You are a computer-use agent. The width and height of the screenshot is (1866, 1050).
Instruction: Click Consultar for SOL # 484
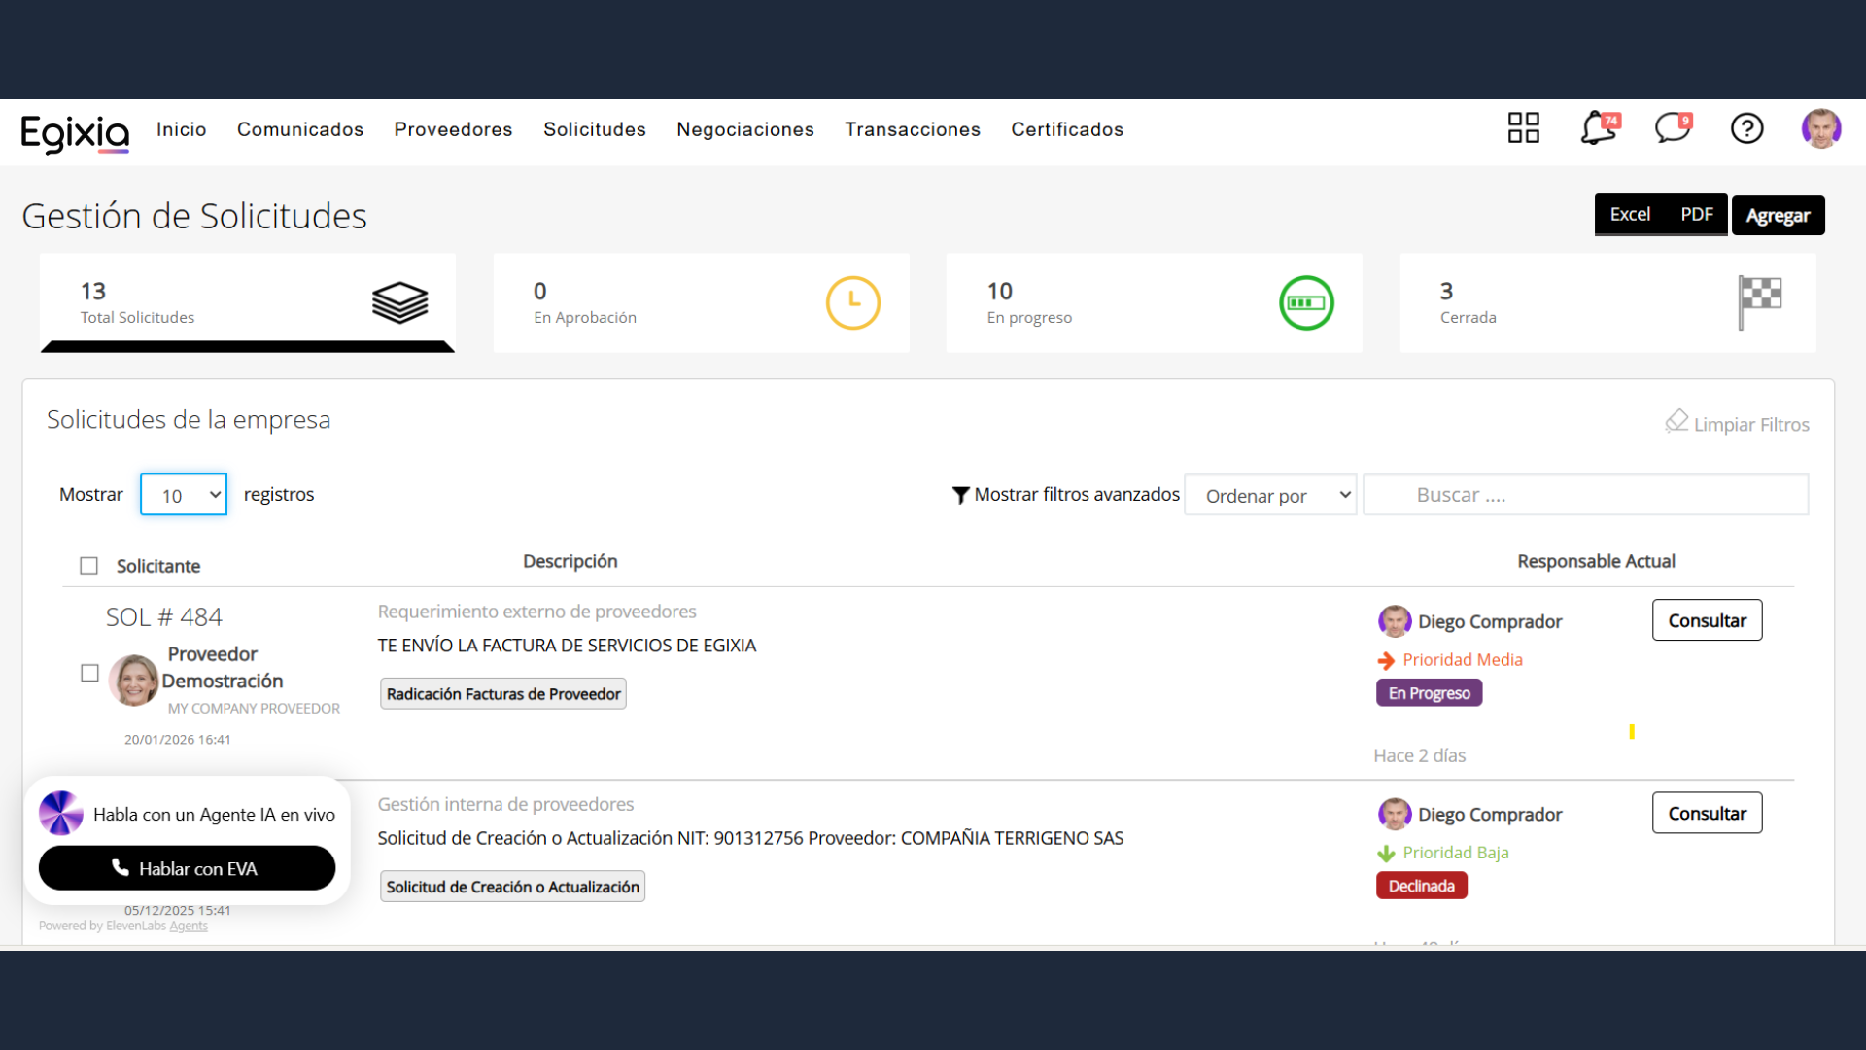tap(1707, 620)
